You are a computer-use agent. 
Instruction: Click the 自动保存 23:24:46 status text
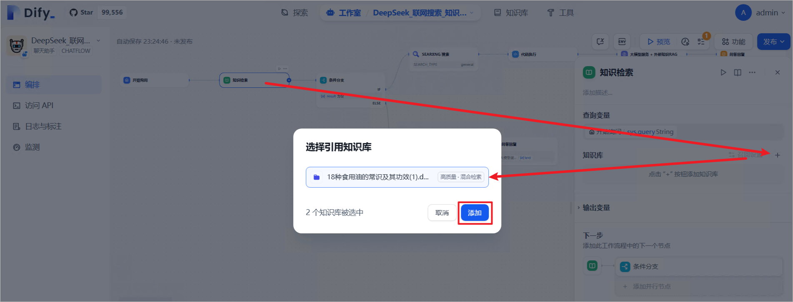coord(155,42)
